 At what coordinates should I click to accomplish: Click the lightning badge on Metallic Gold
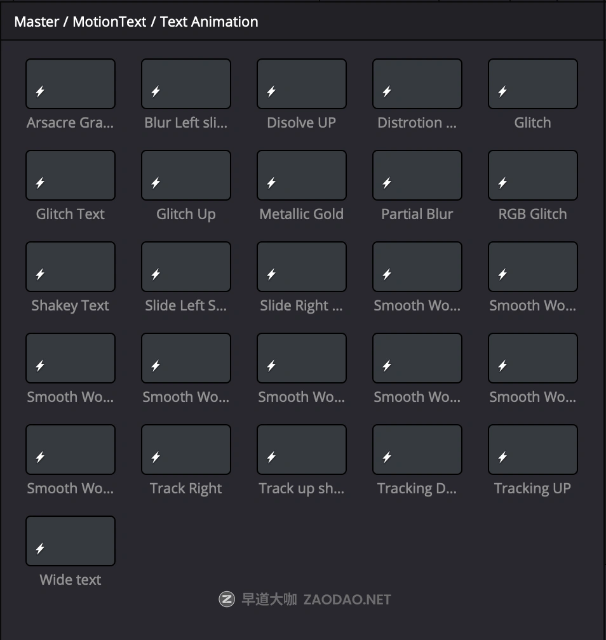tap(271, 183)
